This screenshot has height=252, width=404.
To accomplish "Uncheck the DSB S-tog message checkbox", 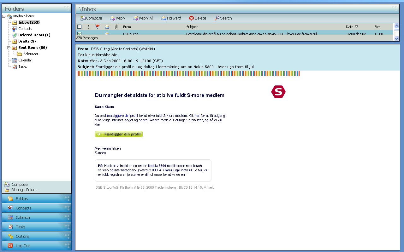I will click(x=80, y=33).
